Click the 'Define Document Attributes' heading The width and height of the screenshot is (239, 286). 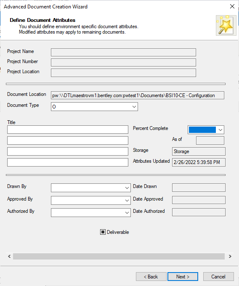42,20
